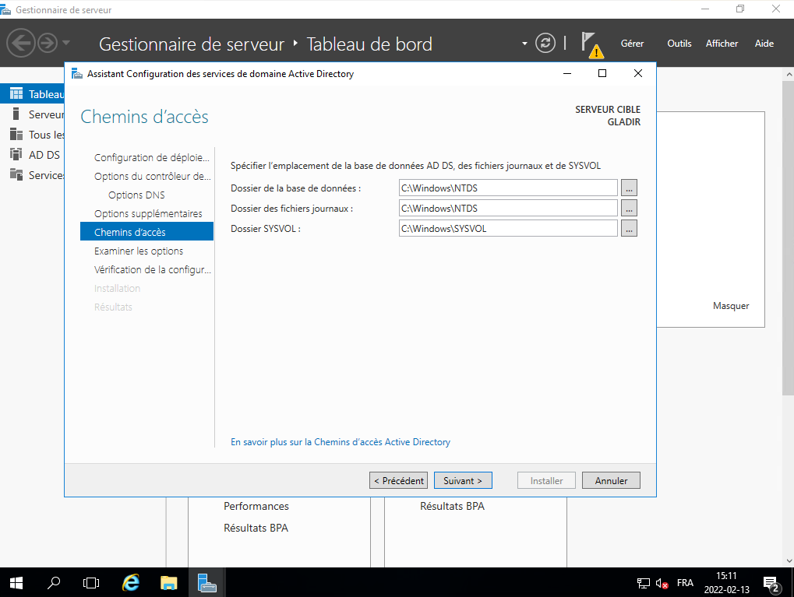
Task: Click the log files folder path field
Action: click(507, 208)
